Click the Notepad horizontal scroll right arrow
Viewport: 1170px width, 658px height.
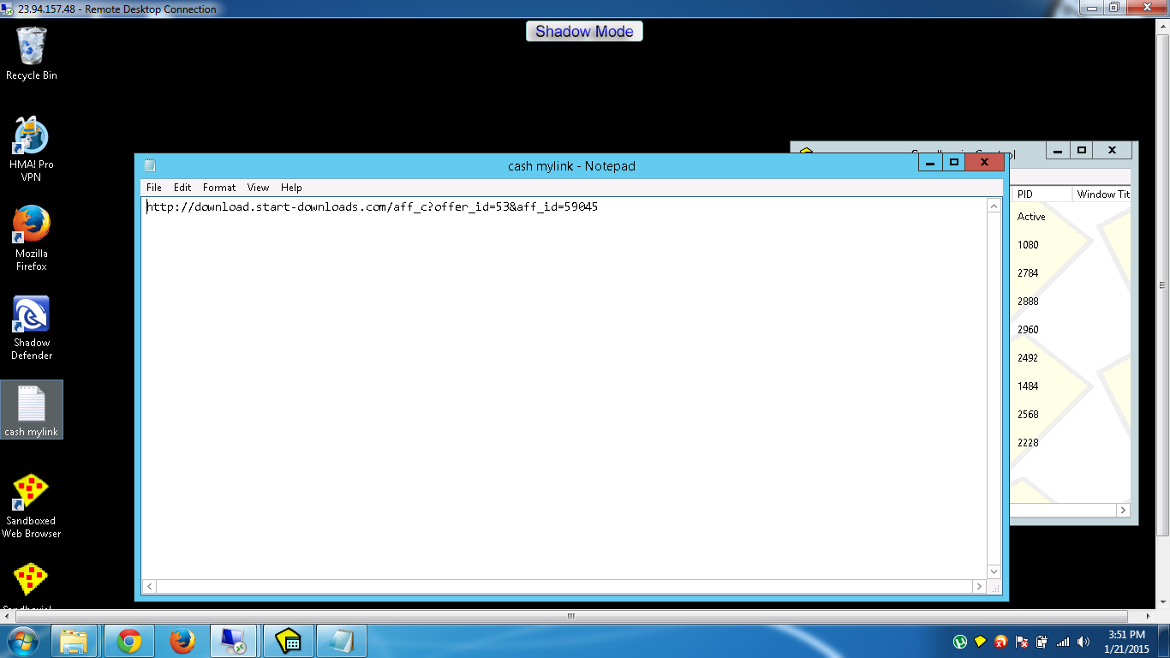[979, 587]
